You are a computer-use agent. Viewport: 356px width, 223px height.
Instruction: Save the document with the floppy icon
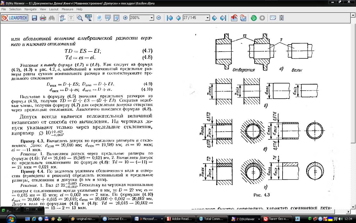[34, 18]
